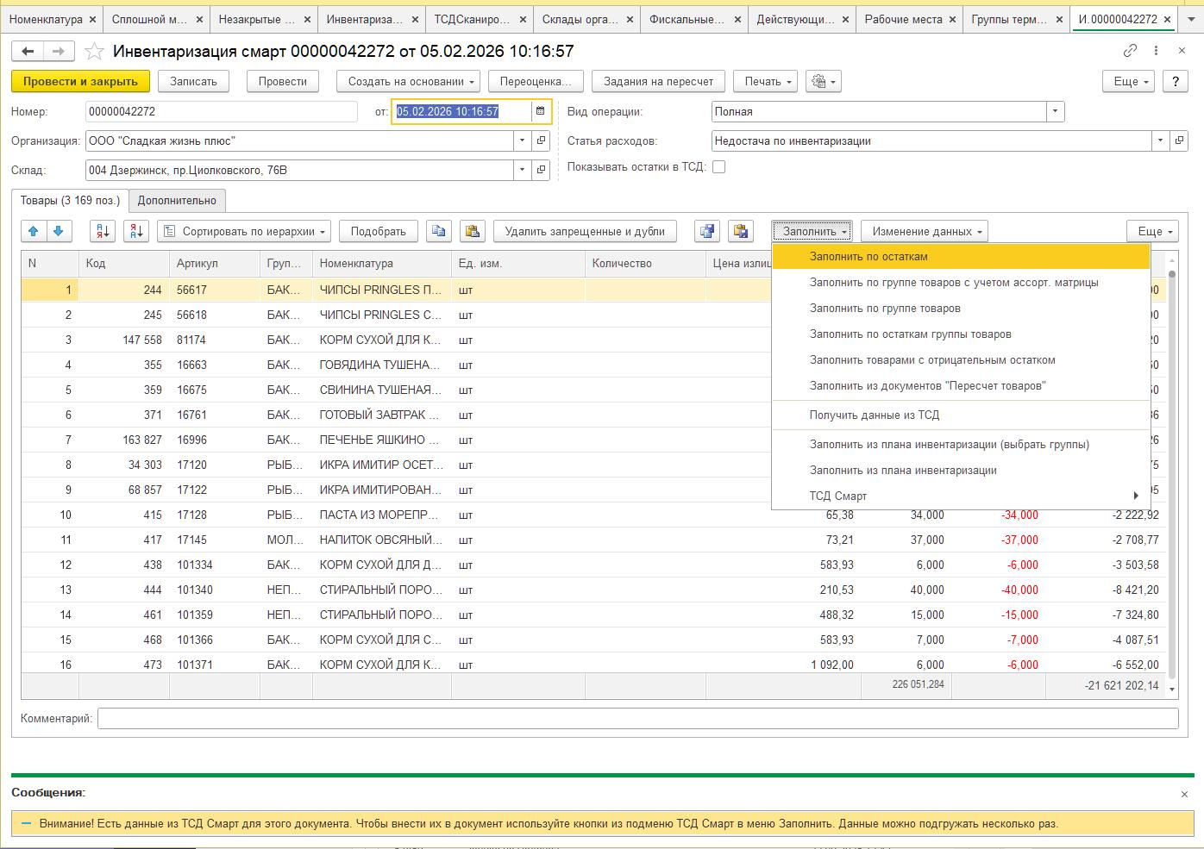1204x849 pixels.
Task: Click the get-link chain icon
Action: (x=1130, y=51)
